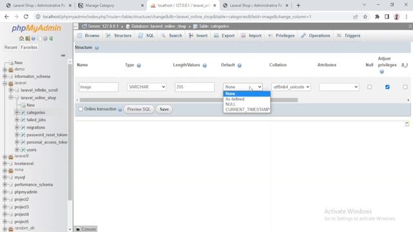Open Chrome three-dot menu
The image size is (413, 232).
(407, 17)
